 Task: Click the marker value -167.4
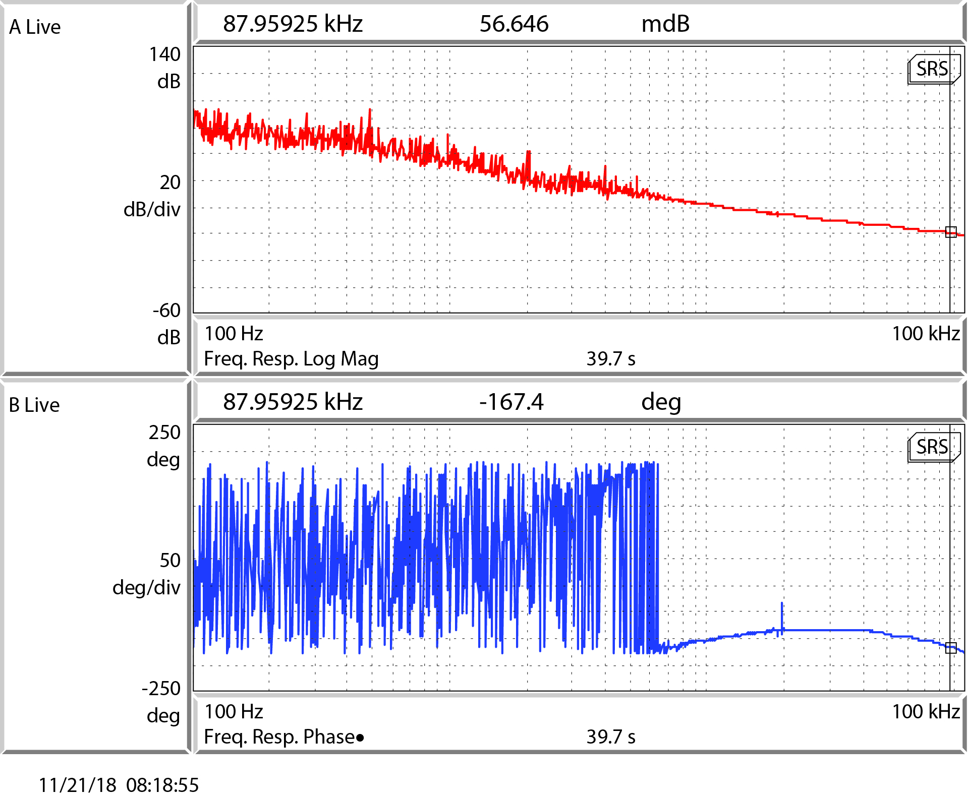pos(511,402)
